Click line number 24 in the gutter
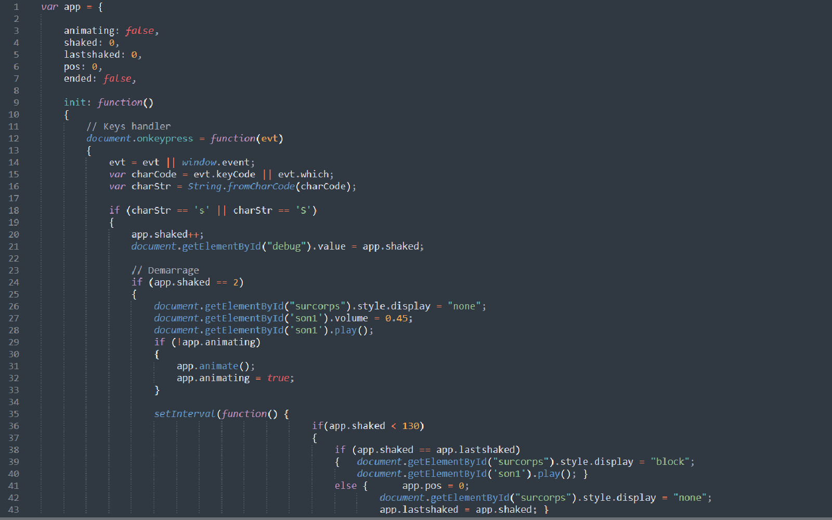832x520 pixels. 14,282
